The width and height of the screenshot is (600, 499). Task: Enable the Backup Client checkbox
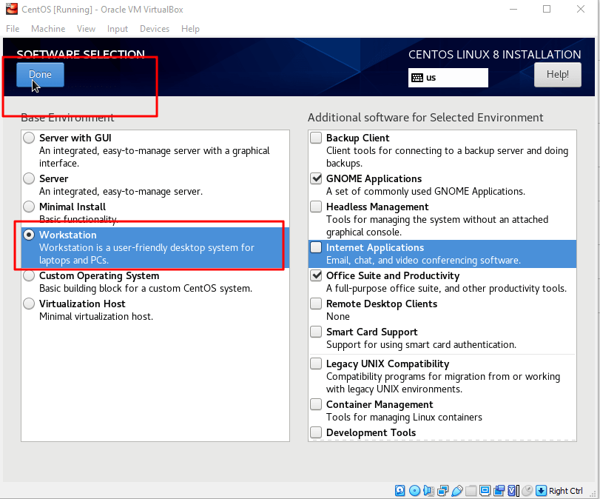coord(316,138)
